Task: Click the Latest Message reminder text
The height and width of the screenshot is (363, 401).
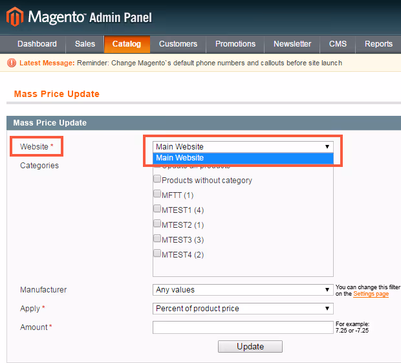Action: coord(210,63)
